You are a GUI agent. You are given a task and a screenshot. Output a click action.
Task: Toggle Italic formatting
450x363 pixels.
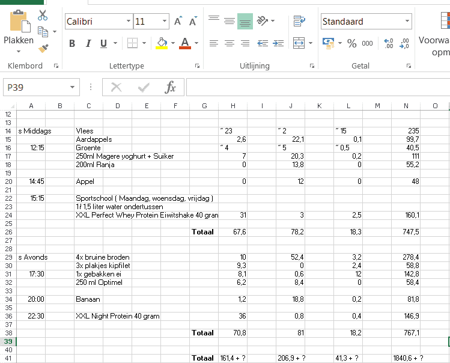coord(88,43)
